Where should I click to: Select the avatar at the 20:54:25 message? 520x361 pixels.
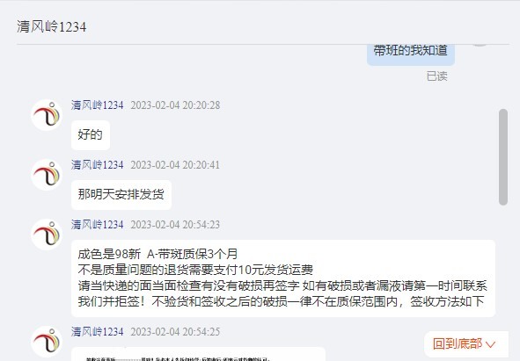tap(47, 342)
